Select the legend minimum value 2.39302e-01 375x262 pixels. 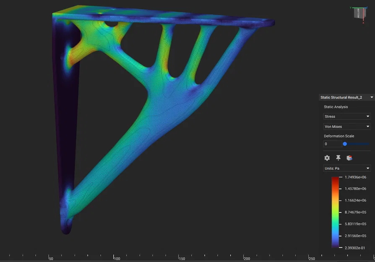tap(356, 248)
